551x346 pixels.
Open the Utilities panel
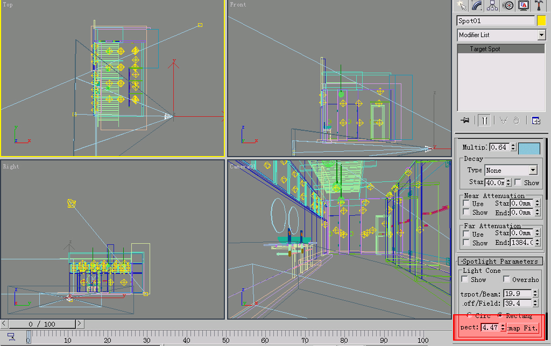coord(538,5)
